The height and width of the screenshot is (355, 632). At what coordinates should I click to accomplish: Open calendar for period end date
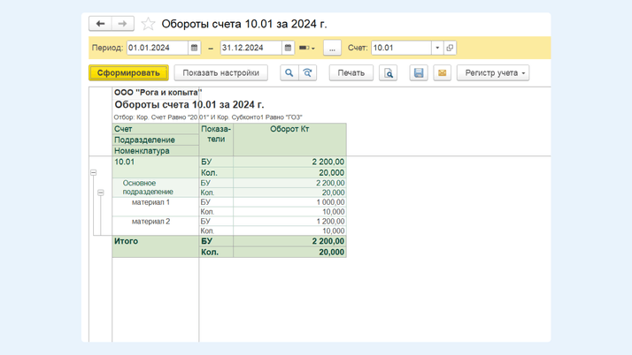tap(288, 48)
